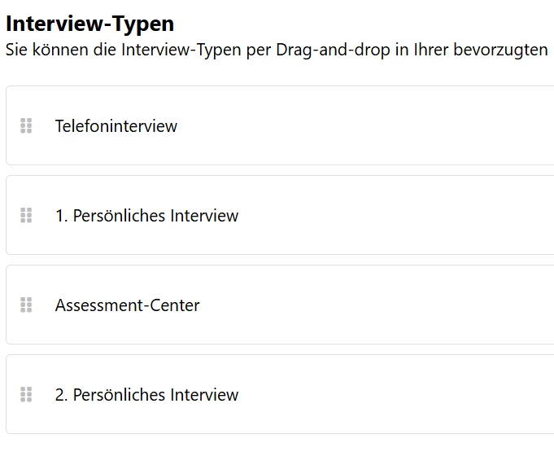Select the reorder grip for 2. Persönliches Interview
The image size is (554, 465).
[x=26, y=394]
